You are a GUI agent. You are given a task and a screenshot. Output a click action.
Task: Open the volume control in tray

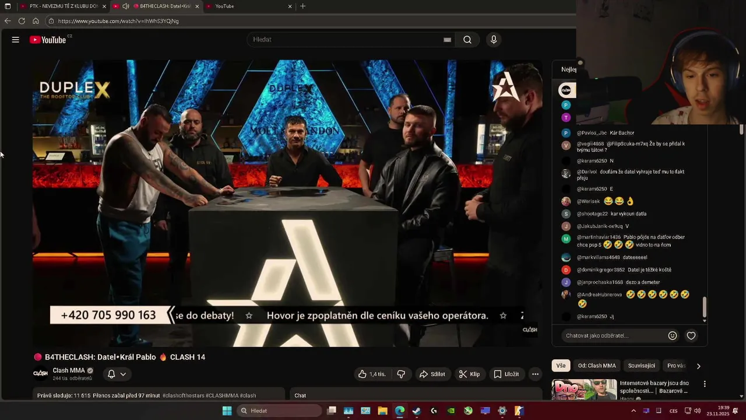[697, 411]
